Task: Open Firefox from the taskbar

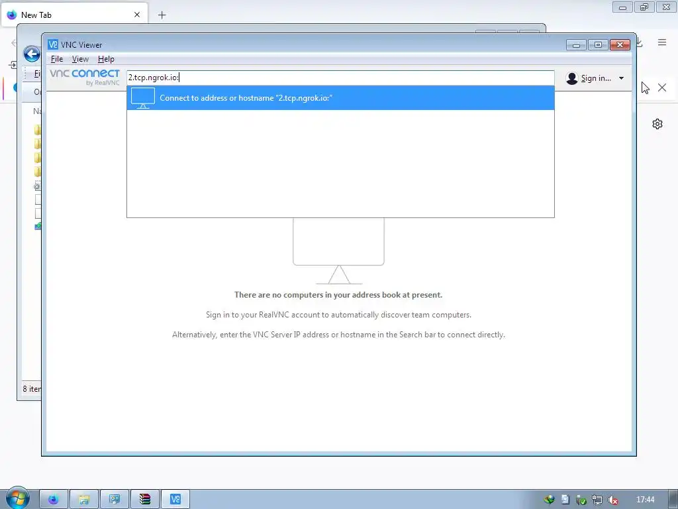Action: (x=54, y=500)
